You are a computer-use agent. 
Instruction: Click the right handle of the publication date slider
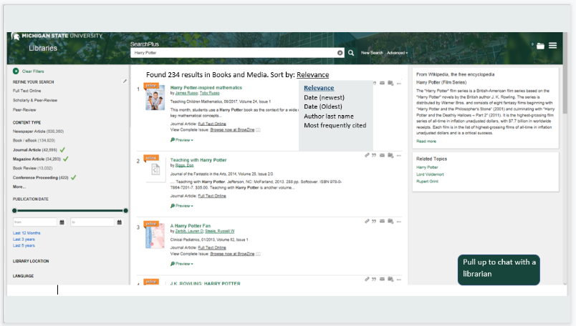pos(125,210)
